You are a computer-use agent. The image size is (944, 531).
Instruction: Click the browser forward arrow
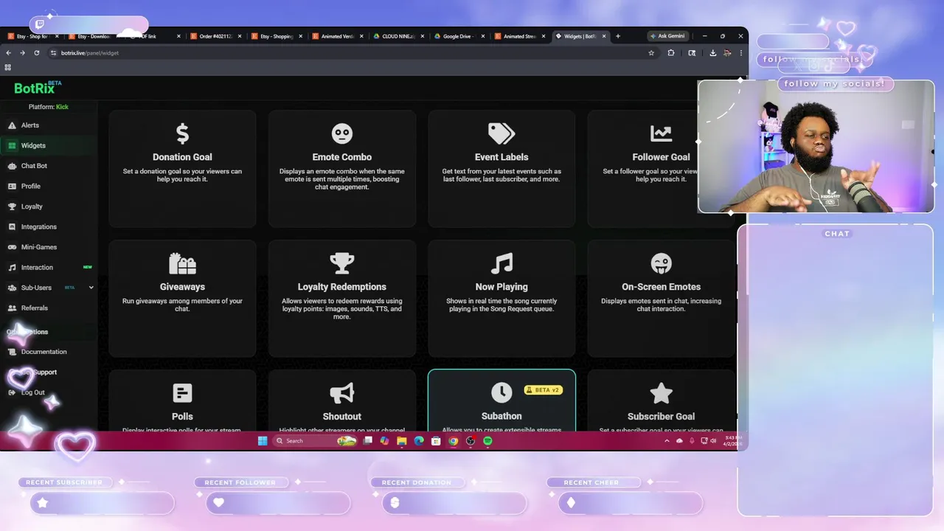point(22,53)
